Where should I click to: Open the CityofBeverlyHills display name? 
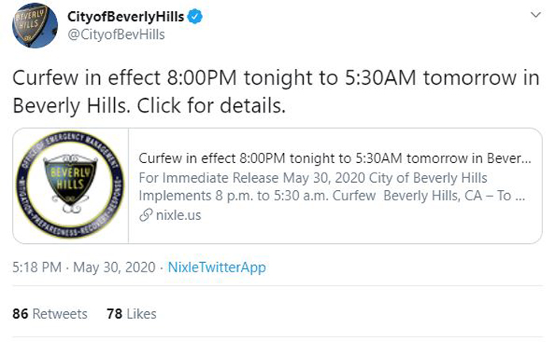pos(125,17)
